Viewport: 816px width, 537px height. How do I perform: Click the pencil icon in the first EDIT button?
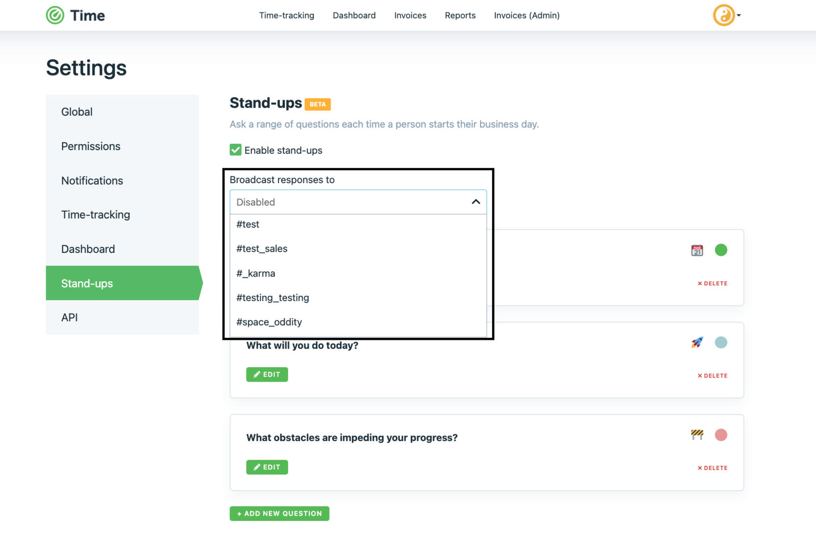tap(257, 374)
